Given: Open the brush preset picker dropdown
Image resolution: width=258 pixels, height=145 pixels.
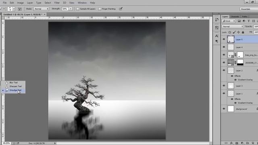Looking at the screenshot, I should pyautogui.click(x=14, y=9).
